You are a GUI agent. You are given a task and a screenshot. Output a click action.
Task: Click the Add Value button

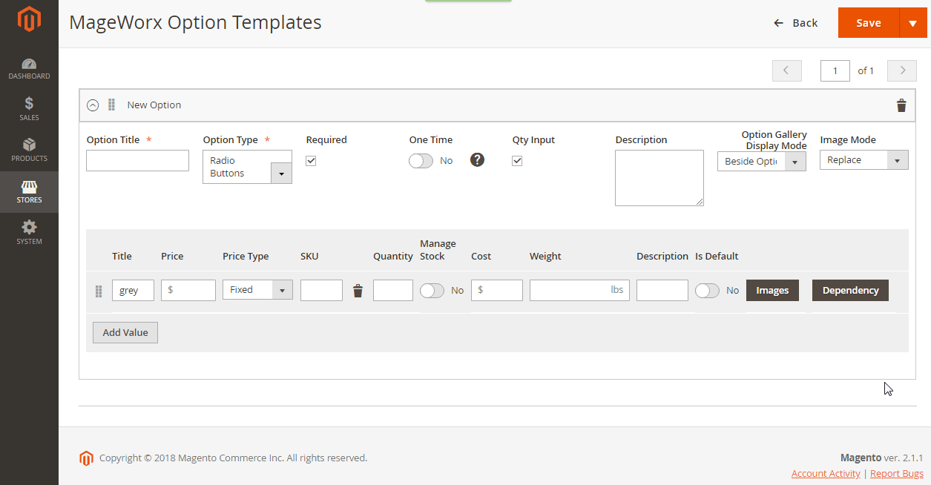(125, 333)
